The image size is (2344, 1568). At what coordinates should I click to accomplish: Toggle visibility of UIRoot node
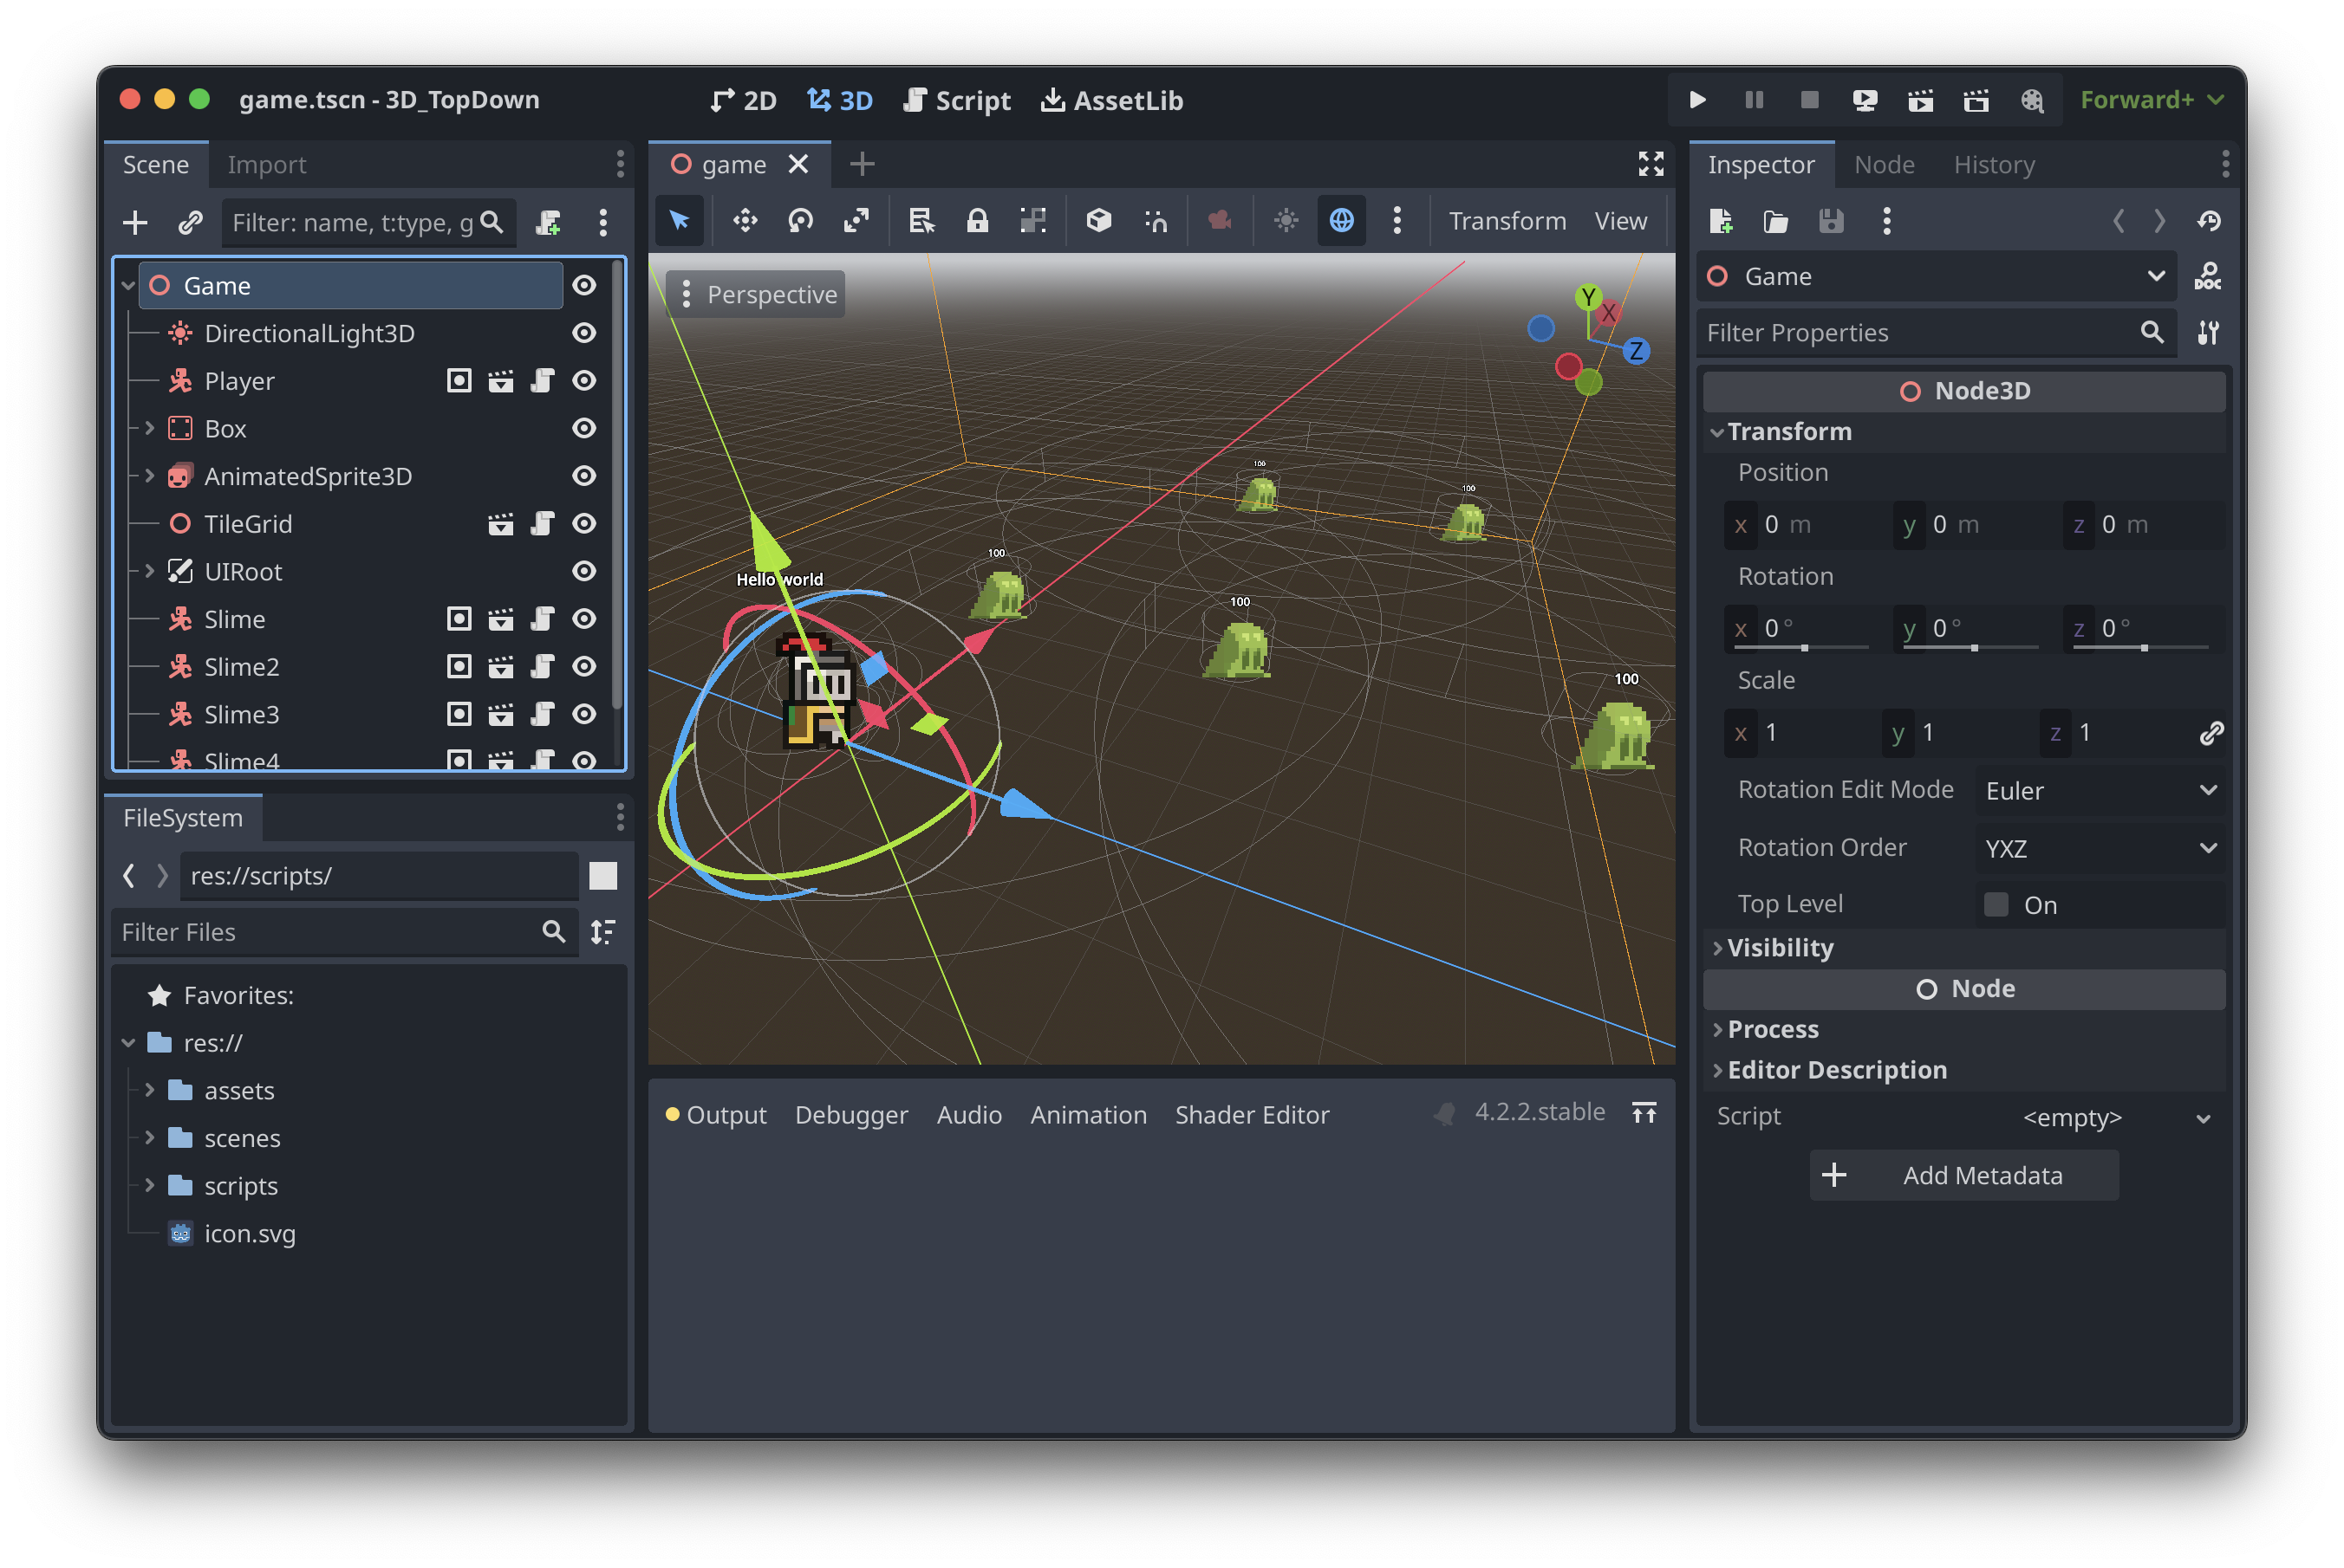[x=584, y=572]
